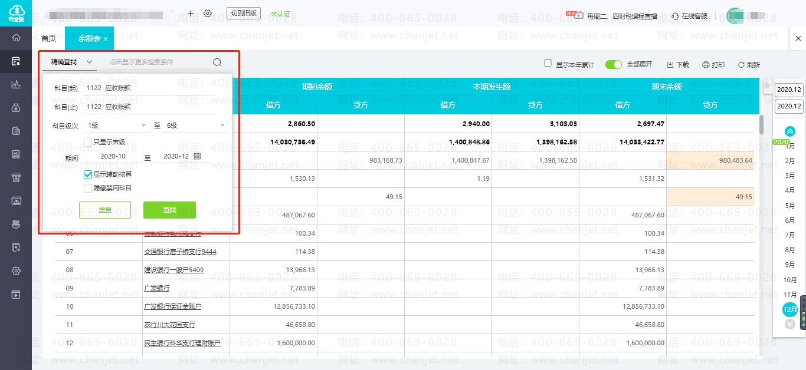Click the user avatar in top bar
Screen dimensions: 806x370
[735, 15]
